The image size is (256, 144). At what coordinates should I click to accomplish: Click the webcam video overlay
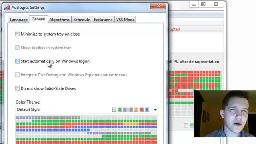225,114
